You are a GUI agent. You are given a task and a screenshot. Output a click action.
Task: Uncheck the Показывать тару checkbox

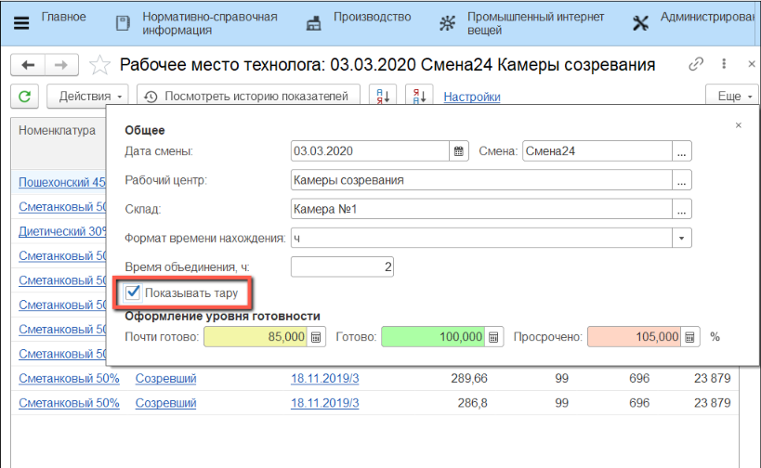[134, 293]
